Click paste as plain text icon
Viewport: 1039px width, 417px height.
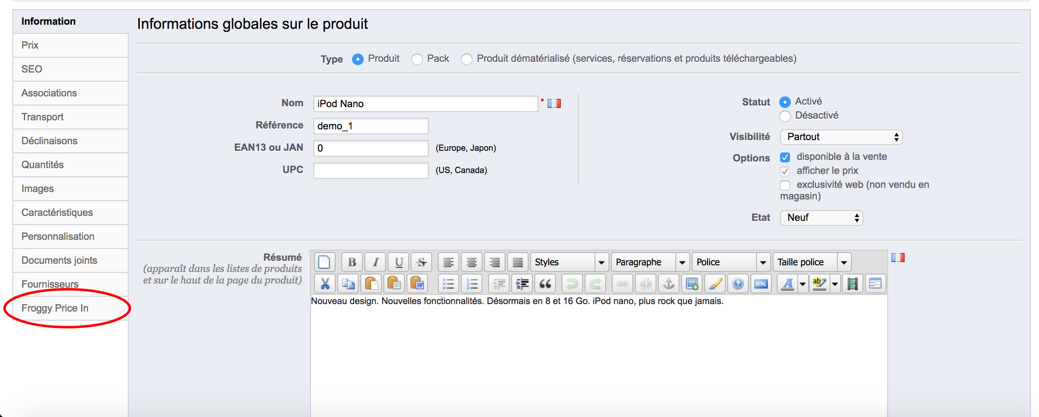pos(394,283)
